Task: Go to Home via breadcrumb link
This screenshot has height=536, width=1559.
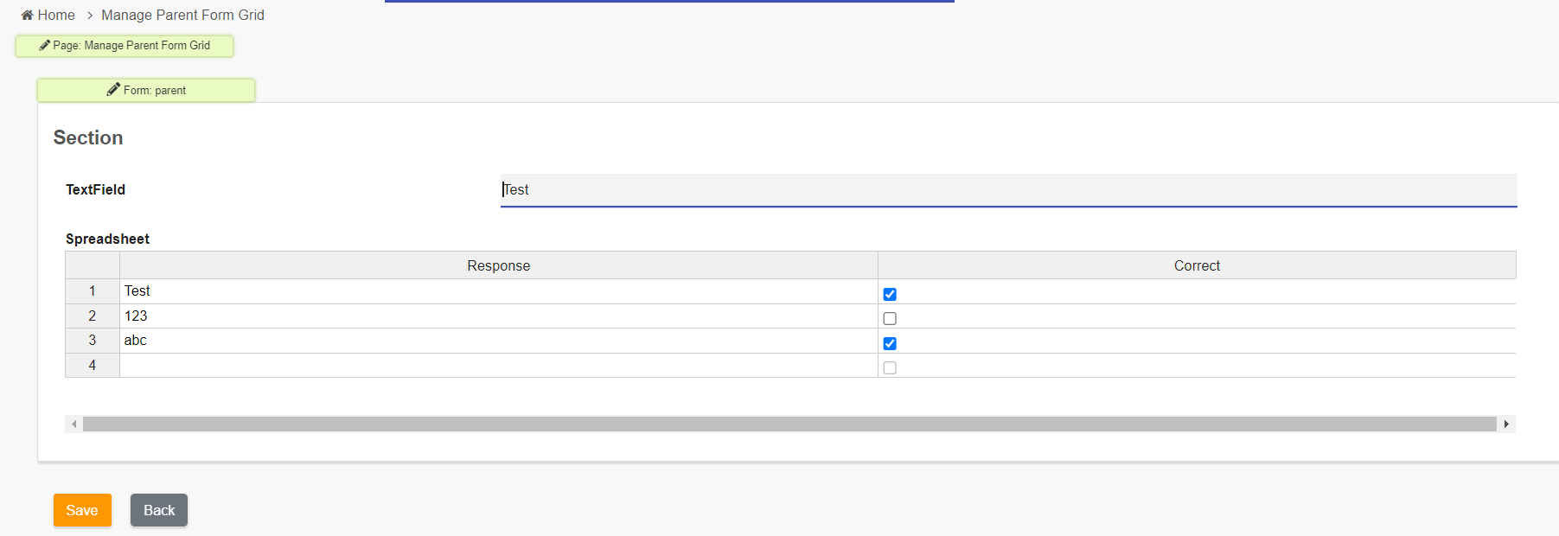Action: click(x=56, y=16)
